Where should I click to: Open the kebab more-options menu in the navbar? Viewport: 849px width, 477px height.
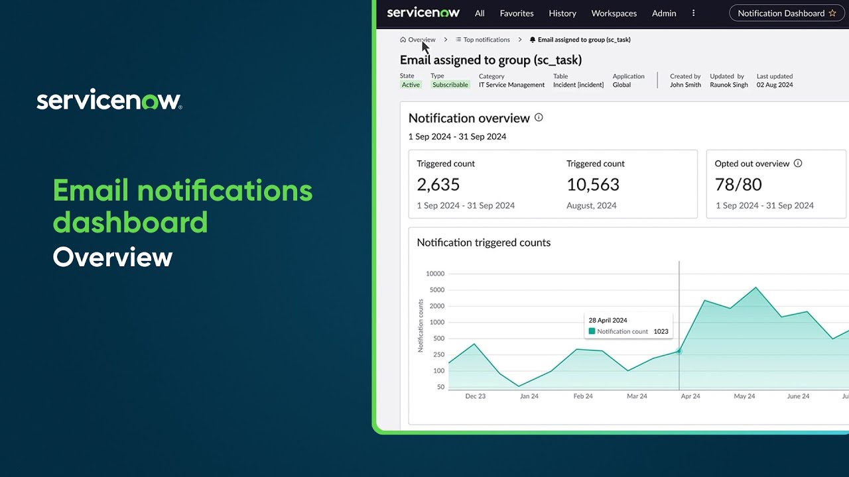click(693, 13)
